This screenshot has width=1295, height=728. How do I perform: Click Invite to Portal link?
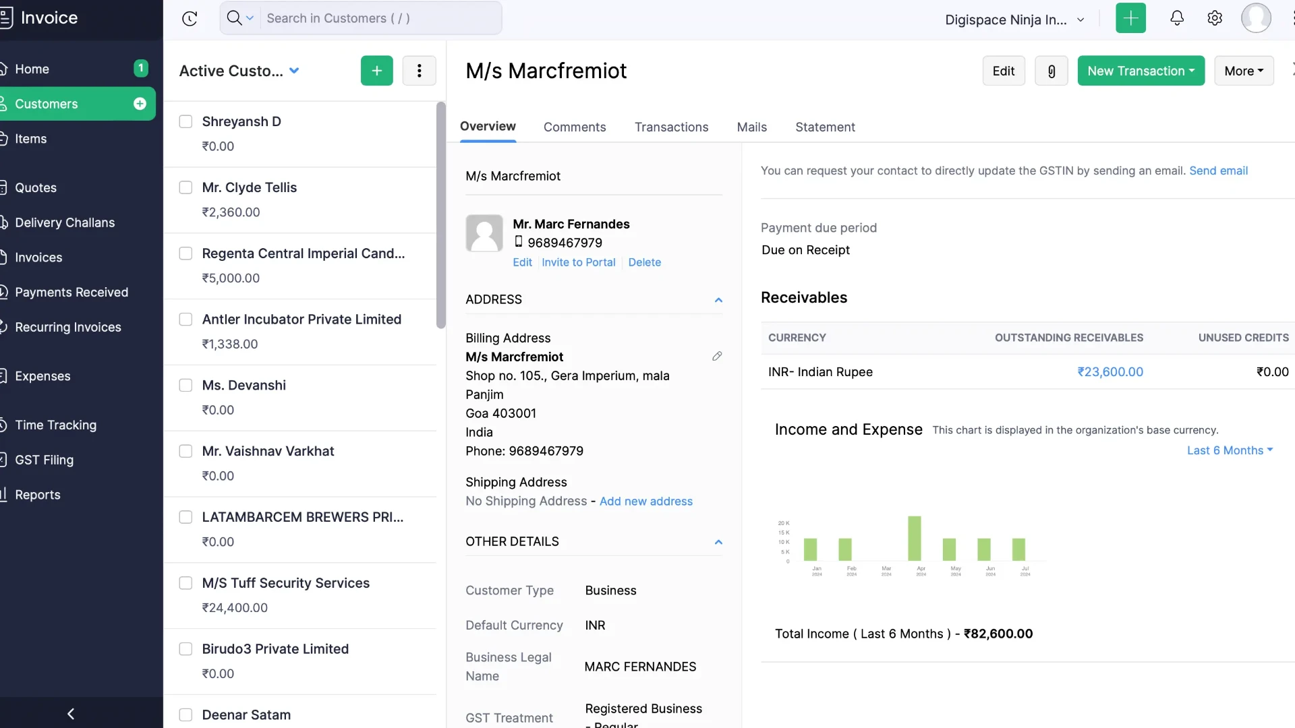tap(578, 262)
